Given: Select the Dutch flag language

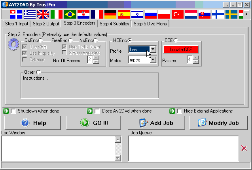Looking at the screenshot, I should coord(191,14).
